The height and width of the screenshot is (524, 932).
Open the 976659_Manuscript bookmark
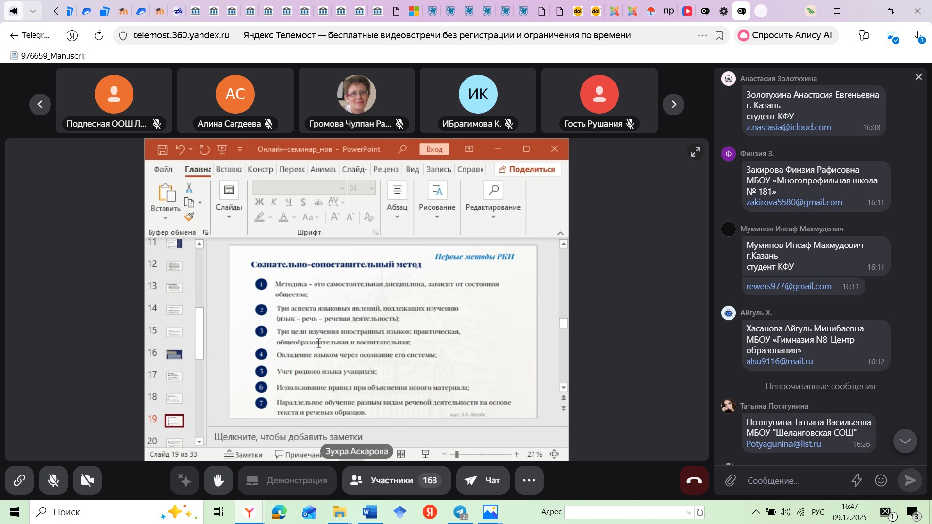click(48, 56)
